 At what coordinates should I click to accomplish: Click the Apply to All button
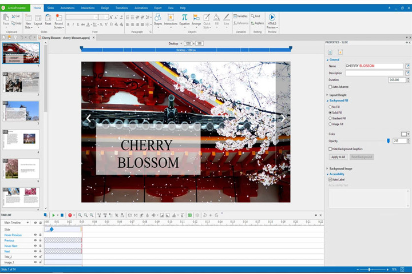(338, 157)
